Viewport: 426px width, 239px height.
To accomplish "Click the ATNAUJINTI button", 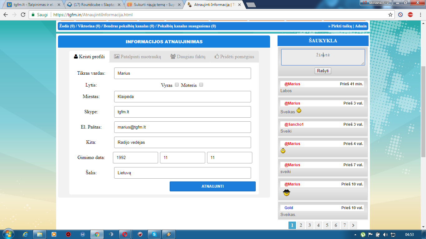I will point(213,186).
